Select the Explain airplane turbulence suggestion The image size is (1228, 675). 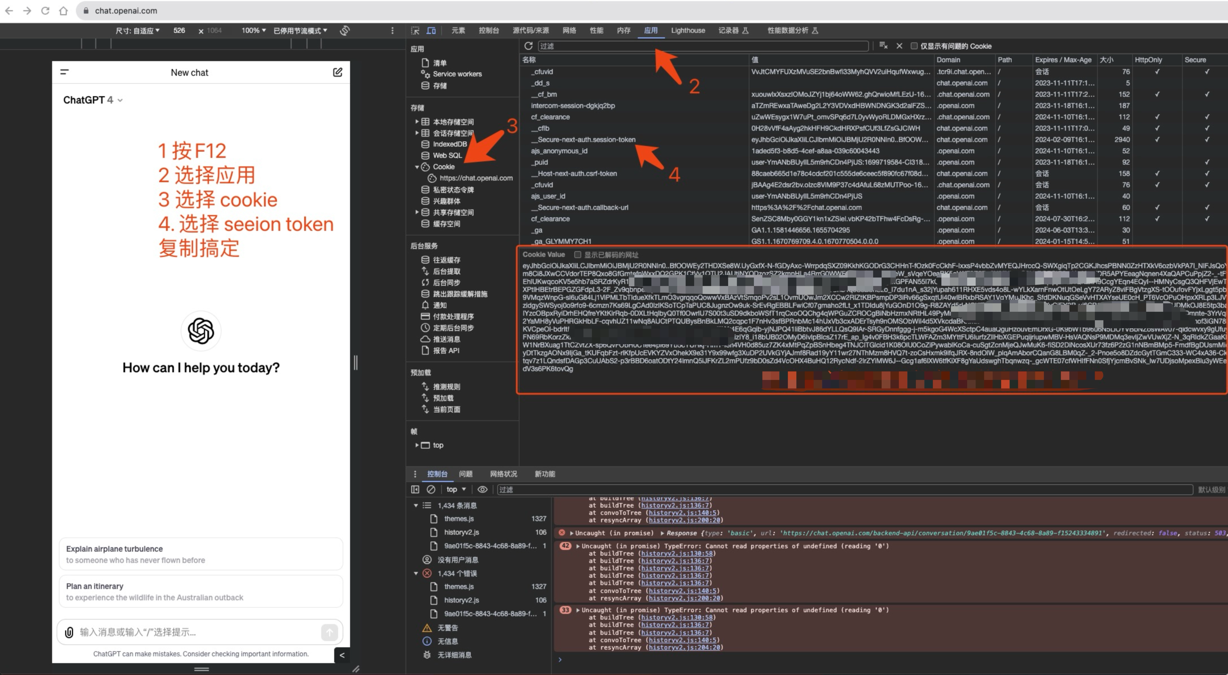point(201,554)
